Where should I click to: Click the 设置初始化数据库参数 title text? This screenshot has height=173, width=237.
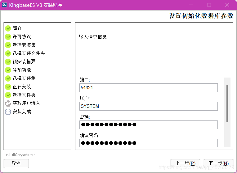coord(201,16)
